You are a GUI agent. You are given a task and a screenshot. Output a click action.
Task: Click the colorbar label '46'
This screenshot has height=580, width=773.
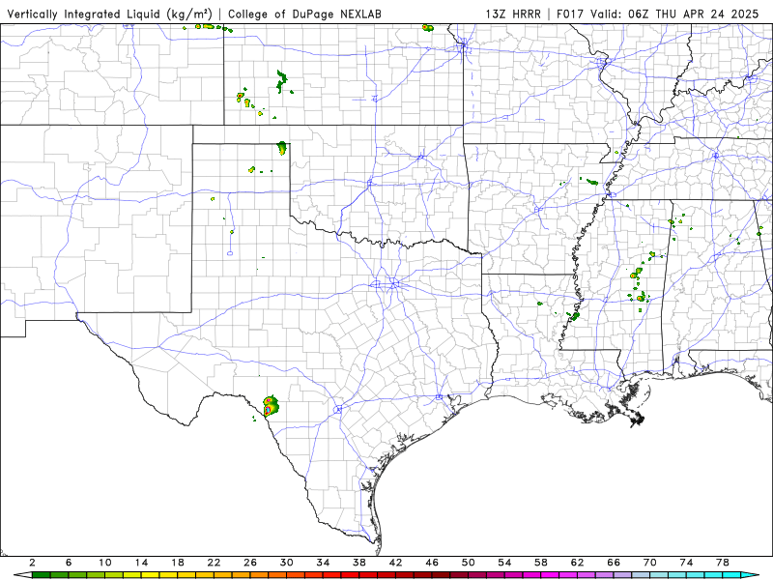click(432, 563)
